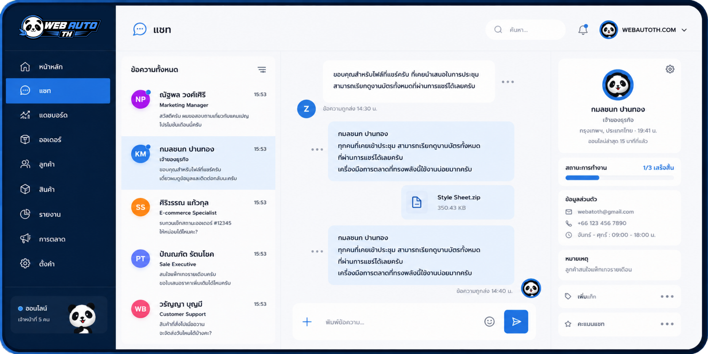The width and height of the screenshot is (708, 354).
Task: Open profile settings gear in contact panel
Action: click(x=670, y=69)
